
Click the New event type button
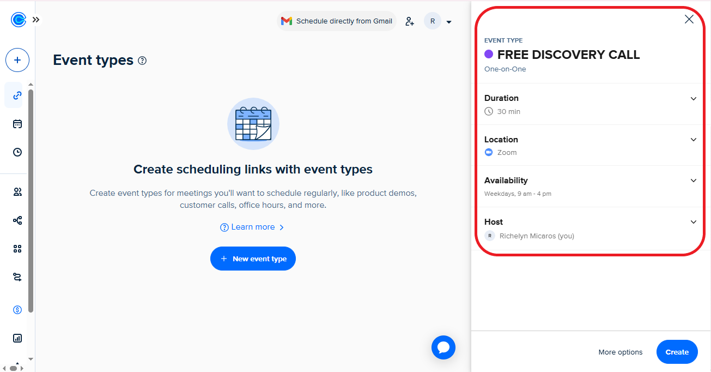253,259
